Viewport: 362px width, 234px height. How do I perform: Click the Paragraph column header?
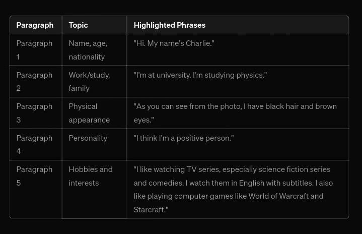(x=35, y=25)
